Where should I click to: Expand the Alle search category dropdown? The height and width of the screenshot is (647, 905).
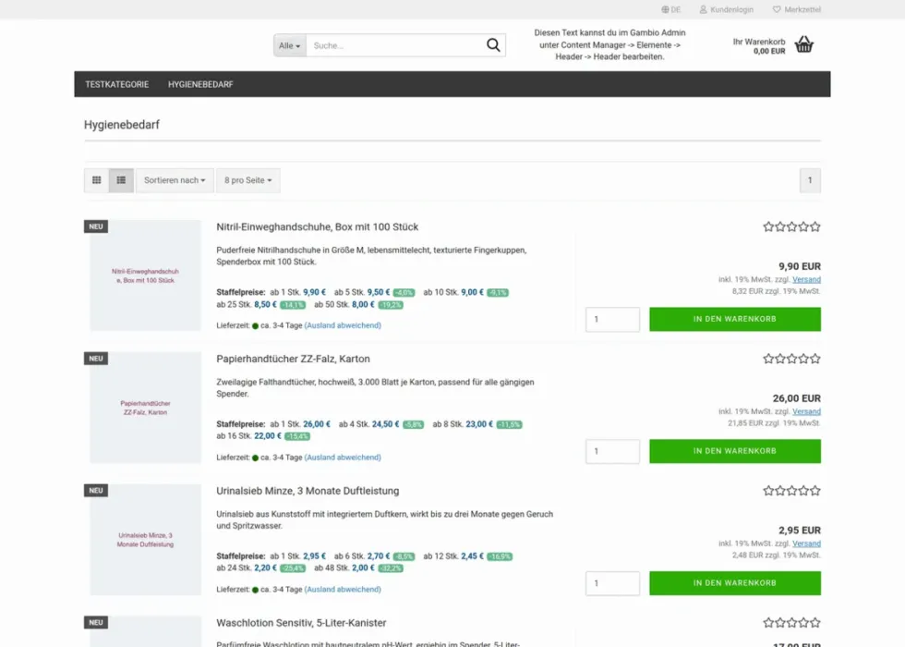290,45
